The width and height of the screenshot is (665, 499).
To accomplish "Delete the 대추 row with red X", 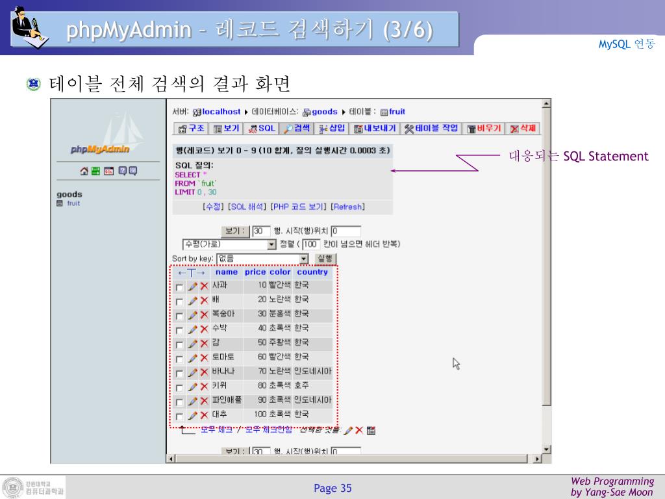I will pyautogui.click(x=205, y=416).
